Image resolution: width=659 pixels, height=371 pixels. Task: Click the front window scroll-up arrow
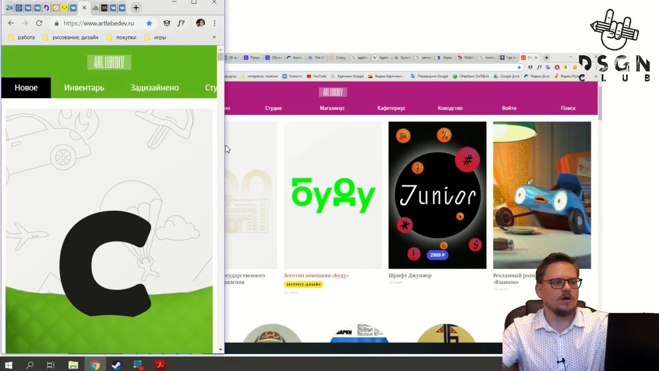220,50
